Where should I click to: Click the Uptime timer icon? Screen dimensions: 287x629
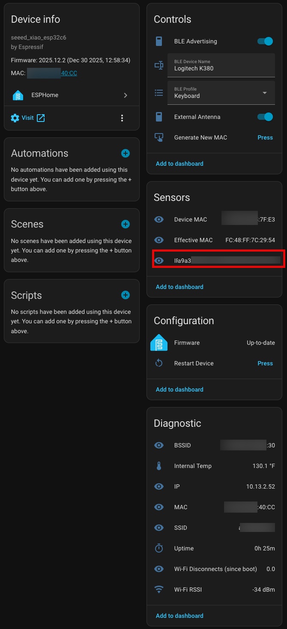coord(159,548)
